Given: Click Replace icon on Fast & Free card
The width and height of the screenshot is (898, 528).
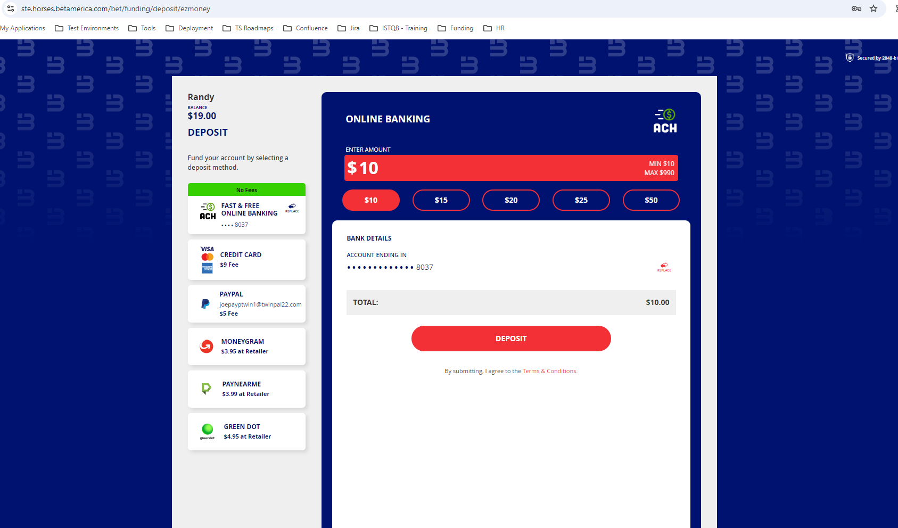Looking at the screenshot, I should pos(292,208).
